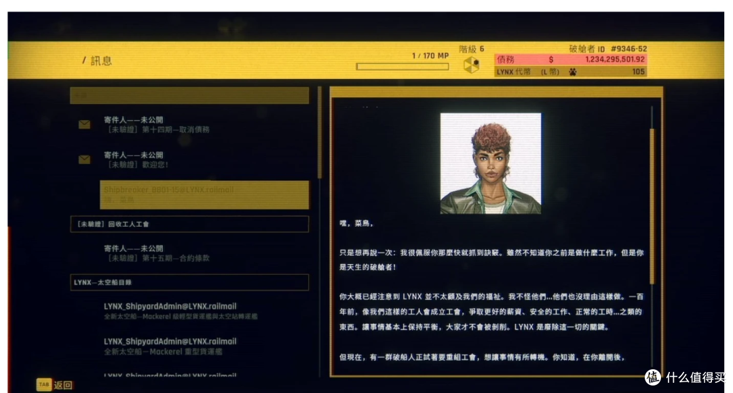Click the 訊息 page title
Image resolution: width=733 pixels, height=393 pixels.
tap(101, 61)
